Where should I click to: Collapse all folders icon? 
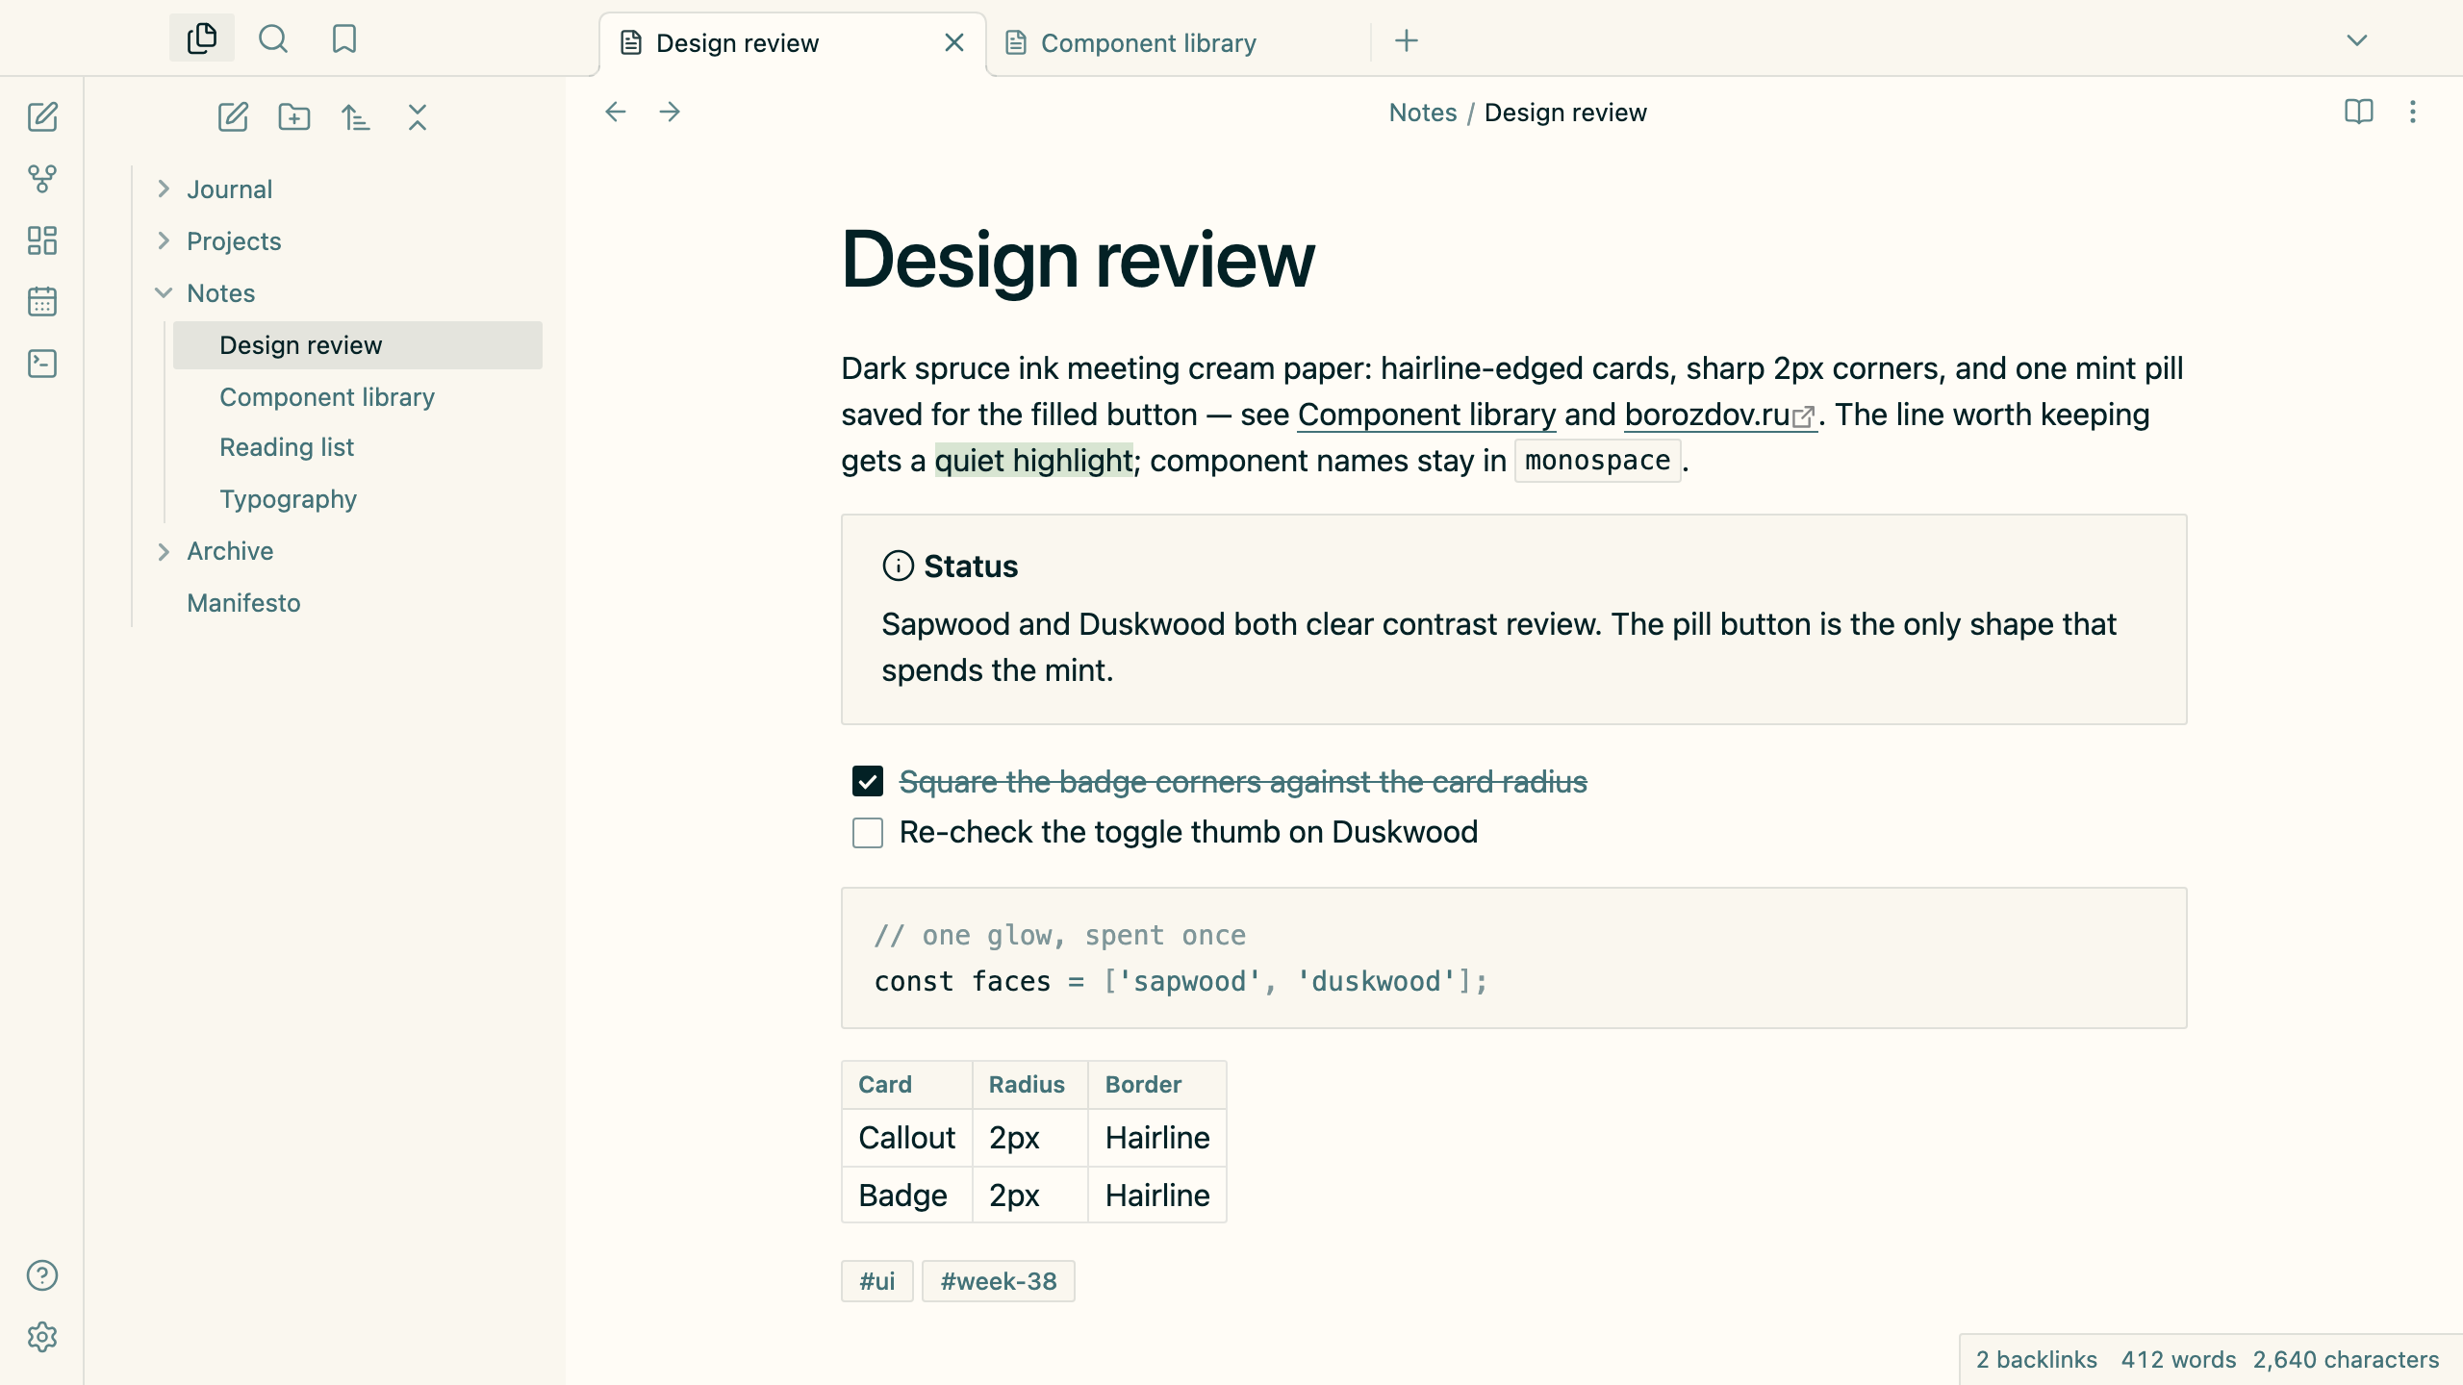point(418,117)
